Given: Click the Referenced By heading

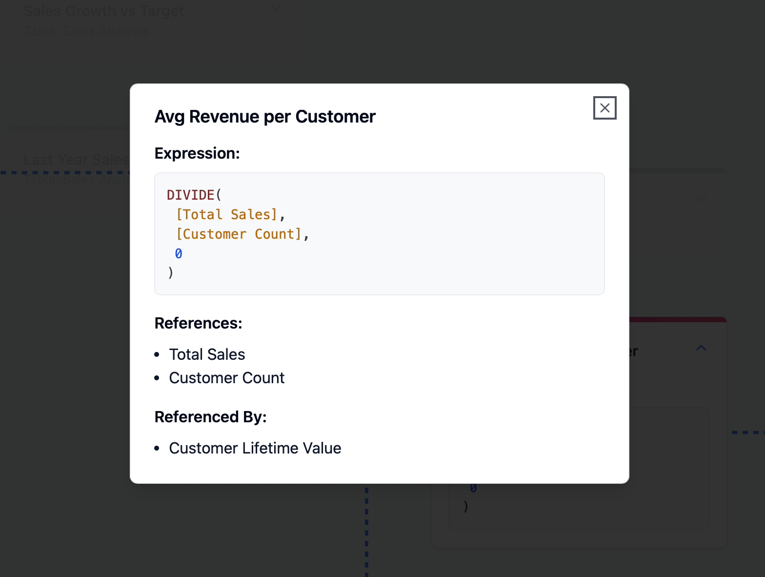Looking at the screenshot, I should (210, 417).
